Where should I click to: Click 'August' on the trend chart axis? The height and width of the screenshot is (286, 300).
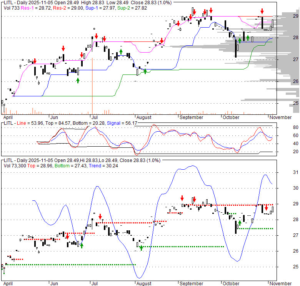(x=144, y=284)
